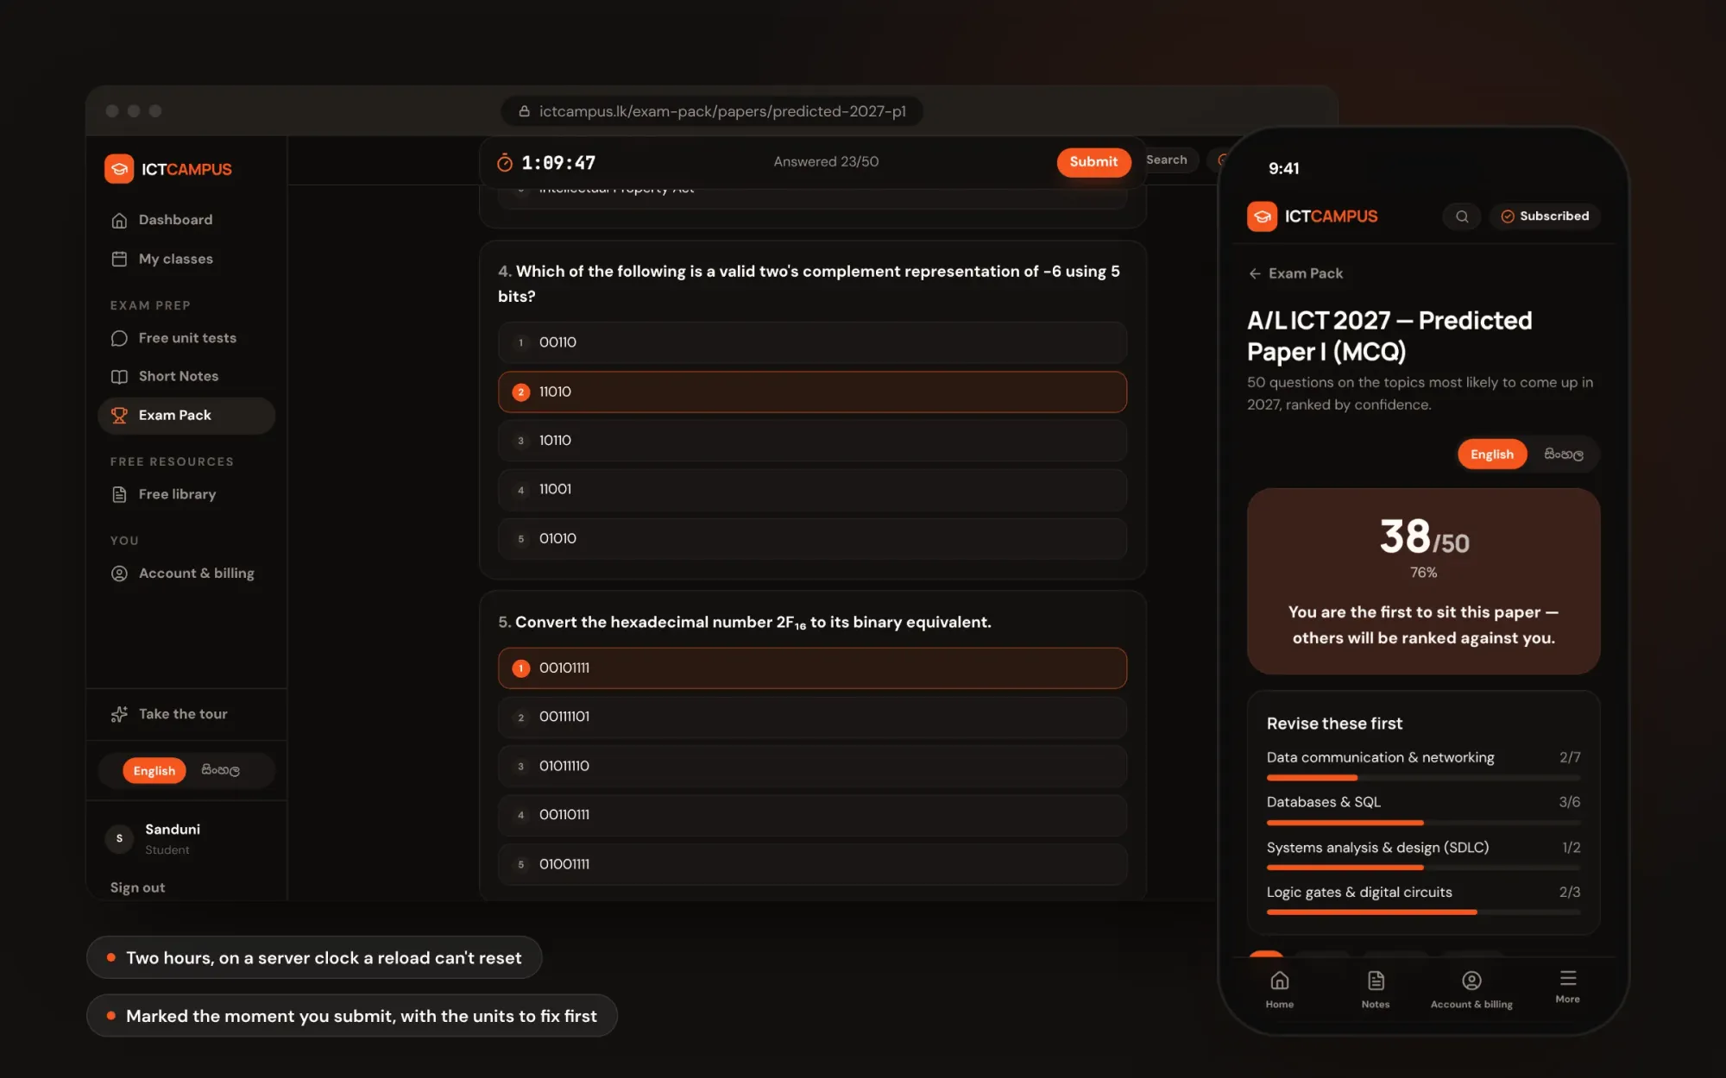Select answer 11010 for question 4
The width and height of the screenshot is (1726, 1078).
(812, 392)
